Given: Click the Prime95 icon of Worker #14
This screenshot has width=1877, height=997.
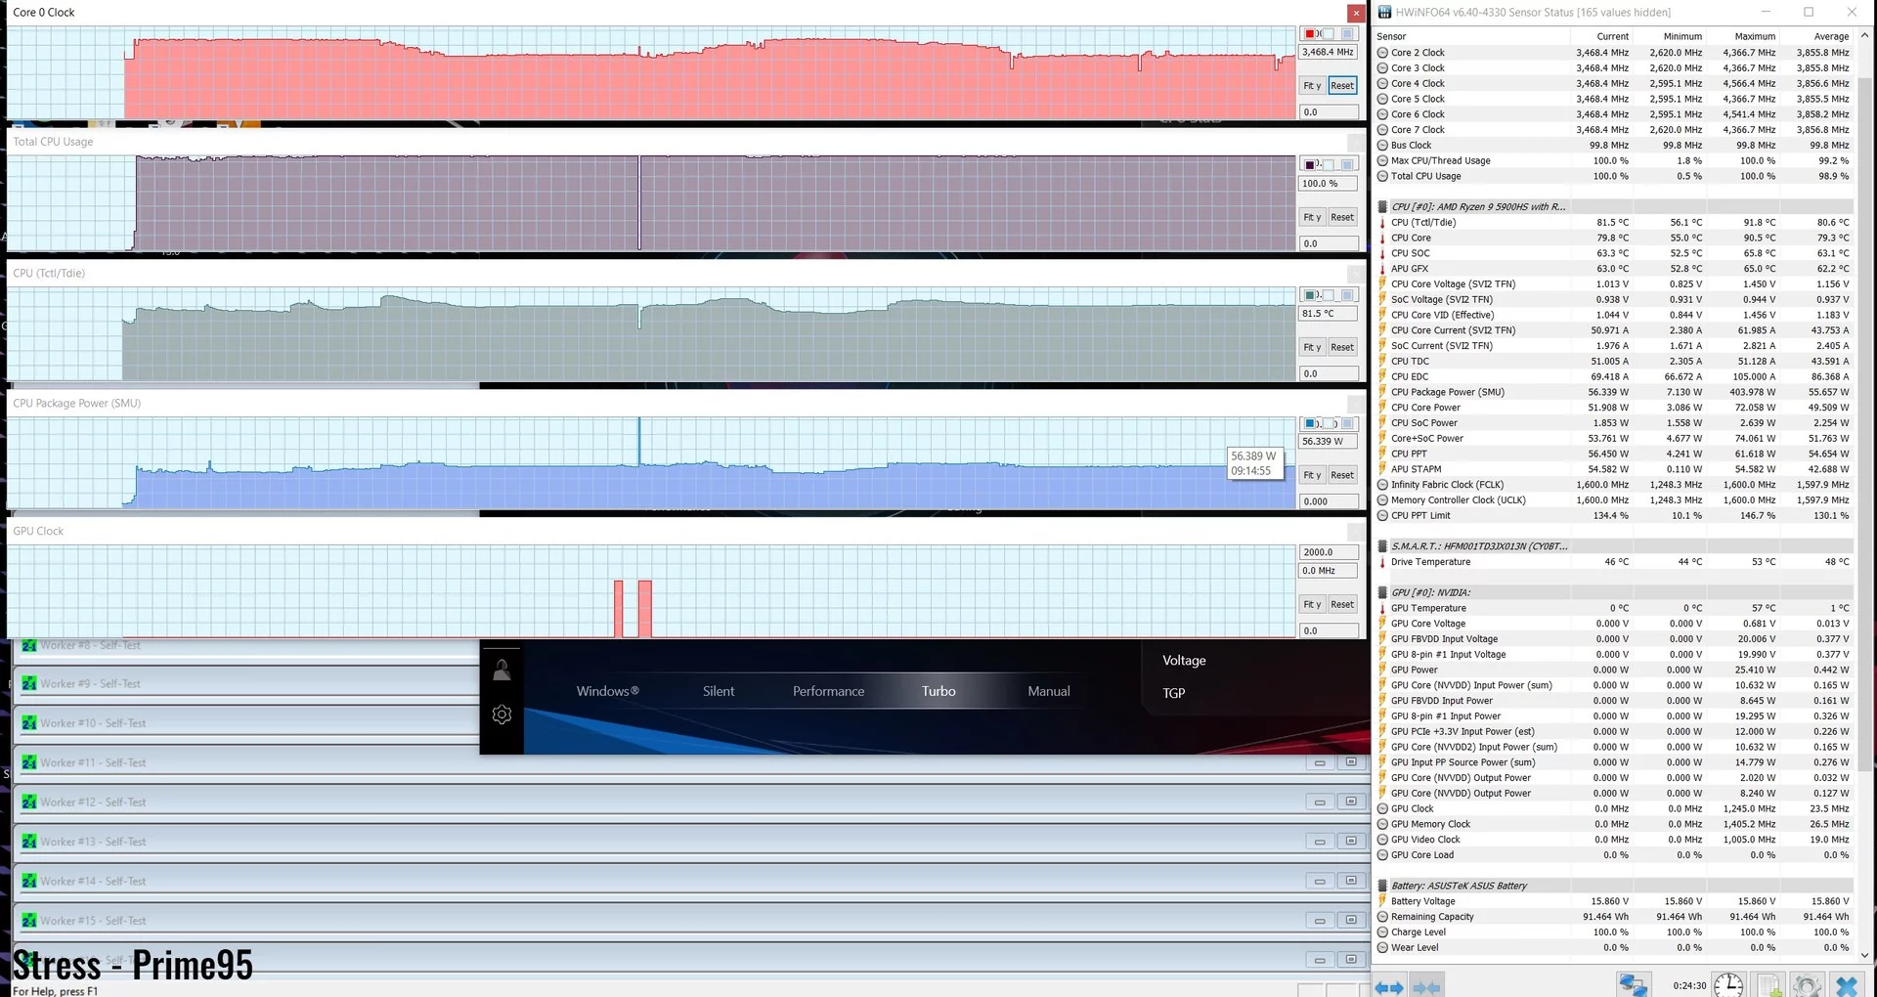Looking at the screenshot, I should point(29,881).
